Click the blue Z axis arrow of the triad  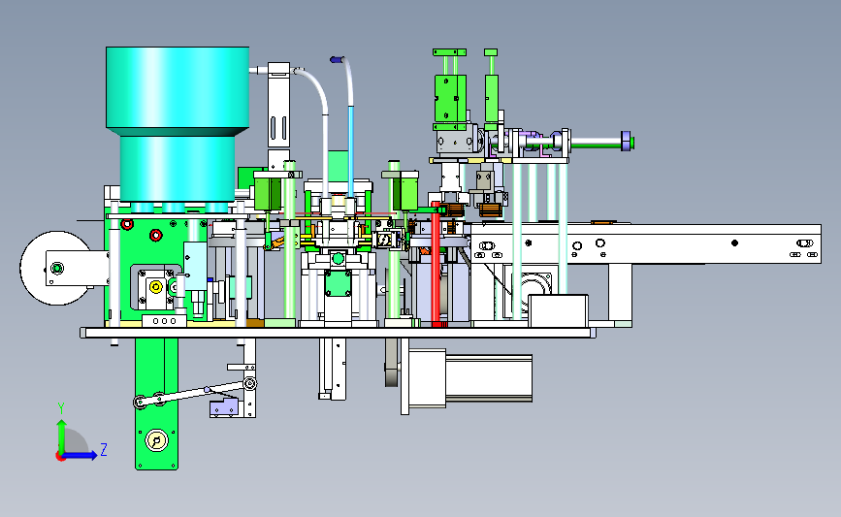coord(81,455)
